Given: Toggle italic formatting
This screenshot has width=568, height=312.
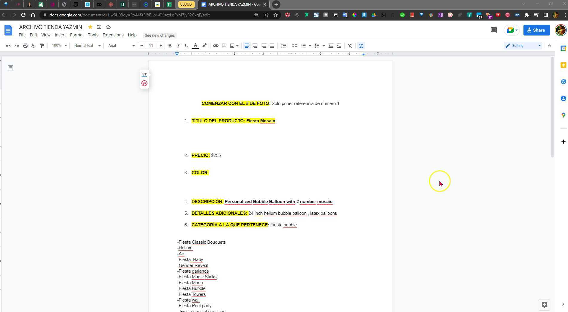Looking at the screenshot, I should (x=178, y=46).
